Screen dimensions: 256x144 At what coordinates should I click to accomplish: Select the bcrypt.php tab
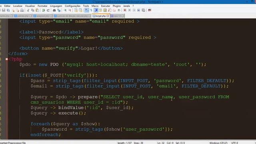[x=100, y=16]
